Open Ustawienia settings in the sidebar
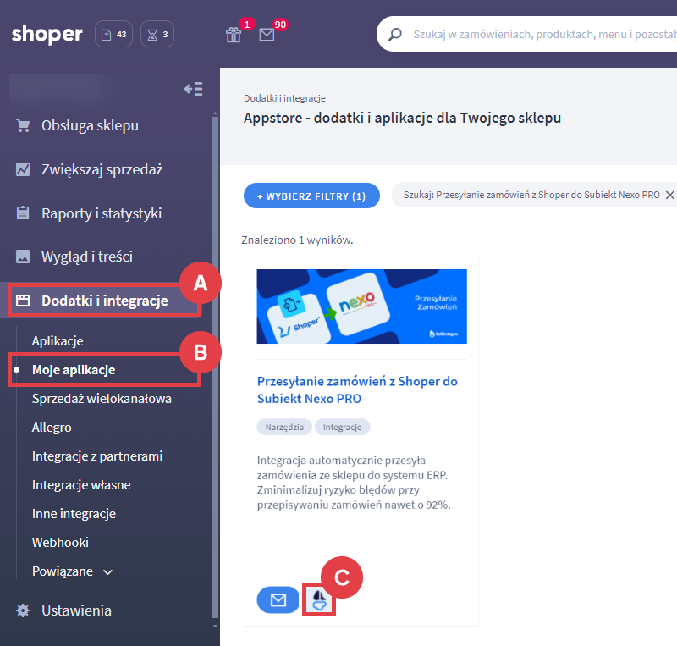 pos(76,610)
